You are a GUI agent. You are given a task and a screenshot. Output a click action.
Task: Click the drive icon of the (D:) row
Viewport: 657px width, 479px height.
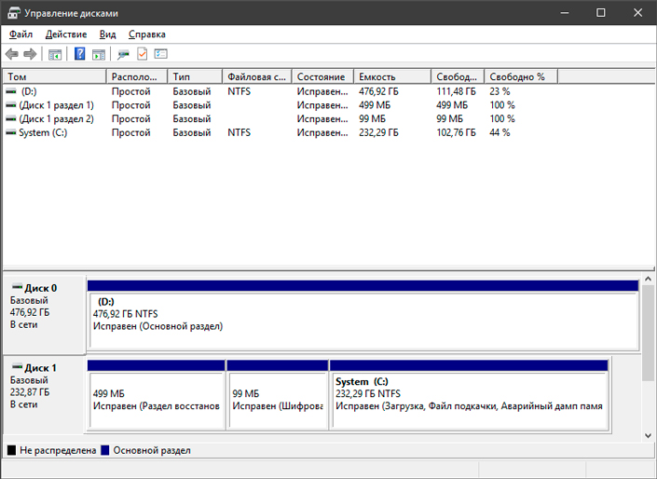pyautogui.click(x=11, y=91)
